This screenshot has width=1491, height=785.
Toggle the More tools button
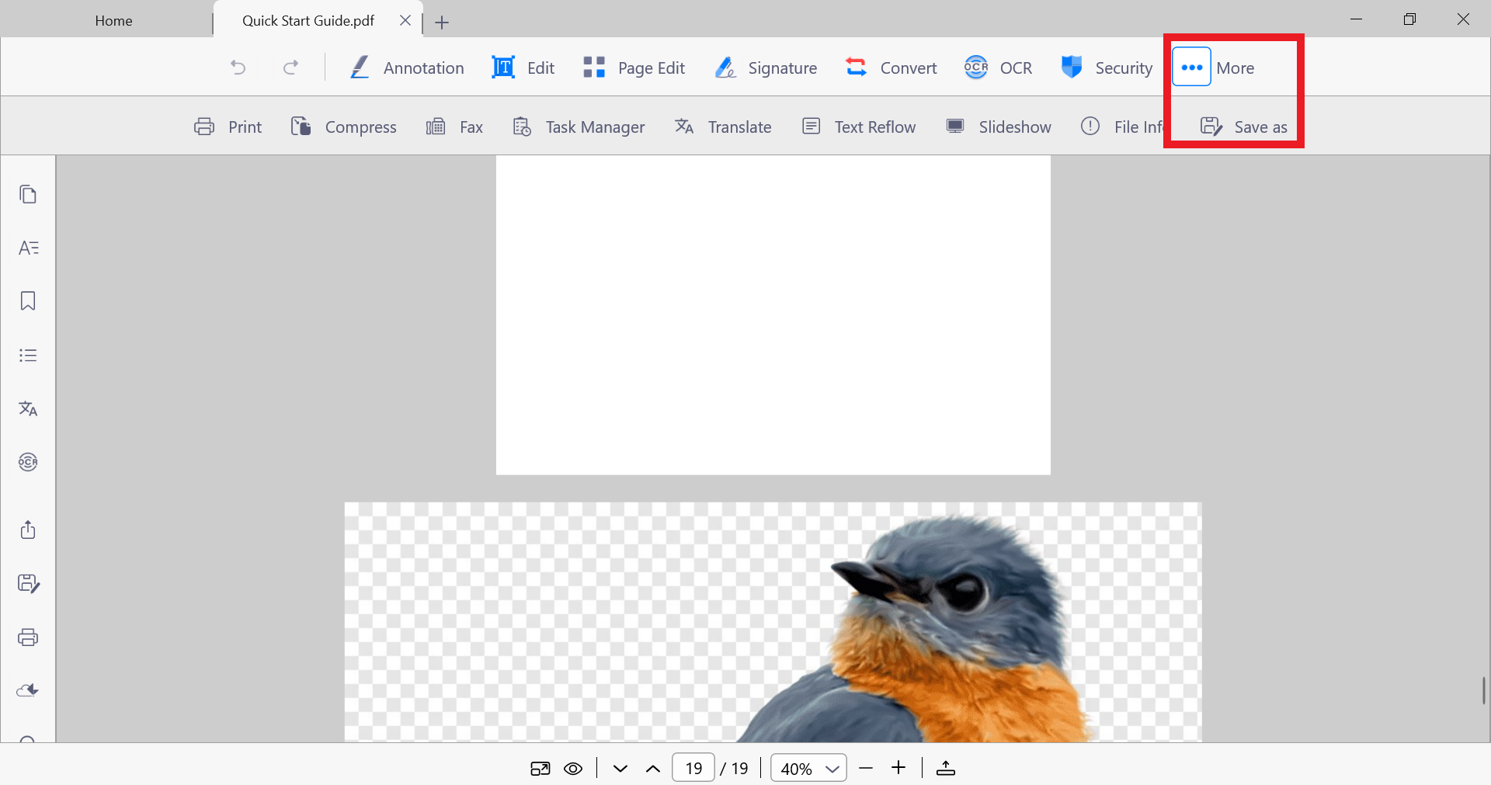pyautogui.click(x=1191, y=68)
